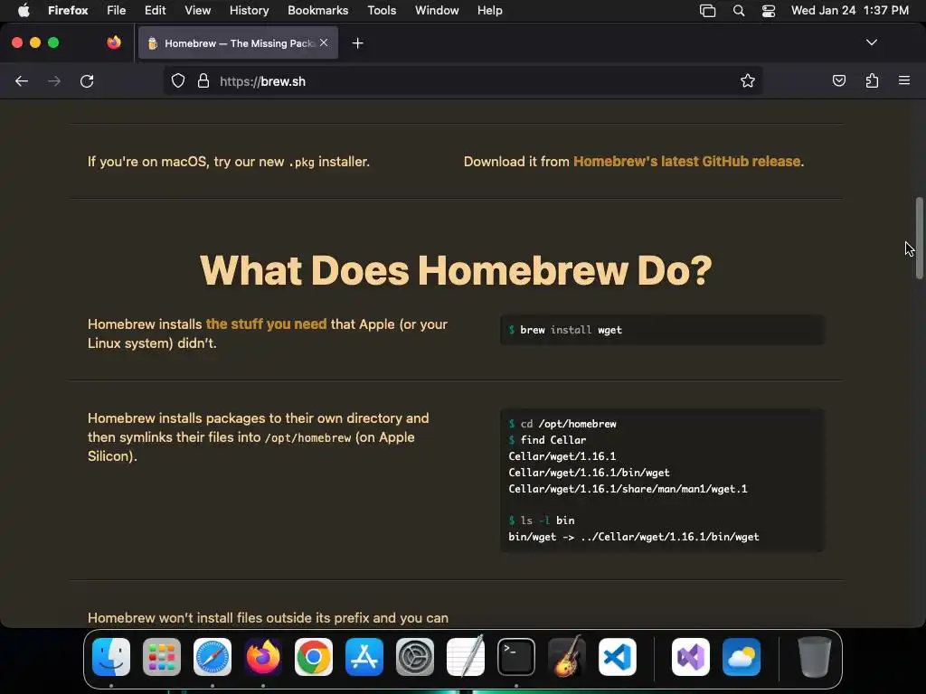Bookmark this page with the star
The height and width of the screenshot is (694, 926).
[x=748, y=80]
